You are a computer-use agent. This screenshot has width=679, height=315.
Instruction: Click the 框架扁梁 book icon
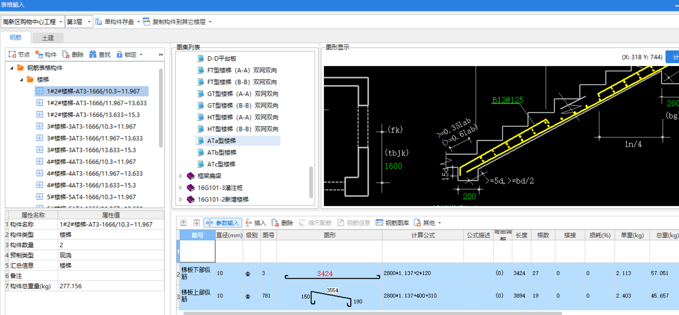[x=191, y=176]
